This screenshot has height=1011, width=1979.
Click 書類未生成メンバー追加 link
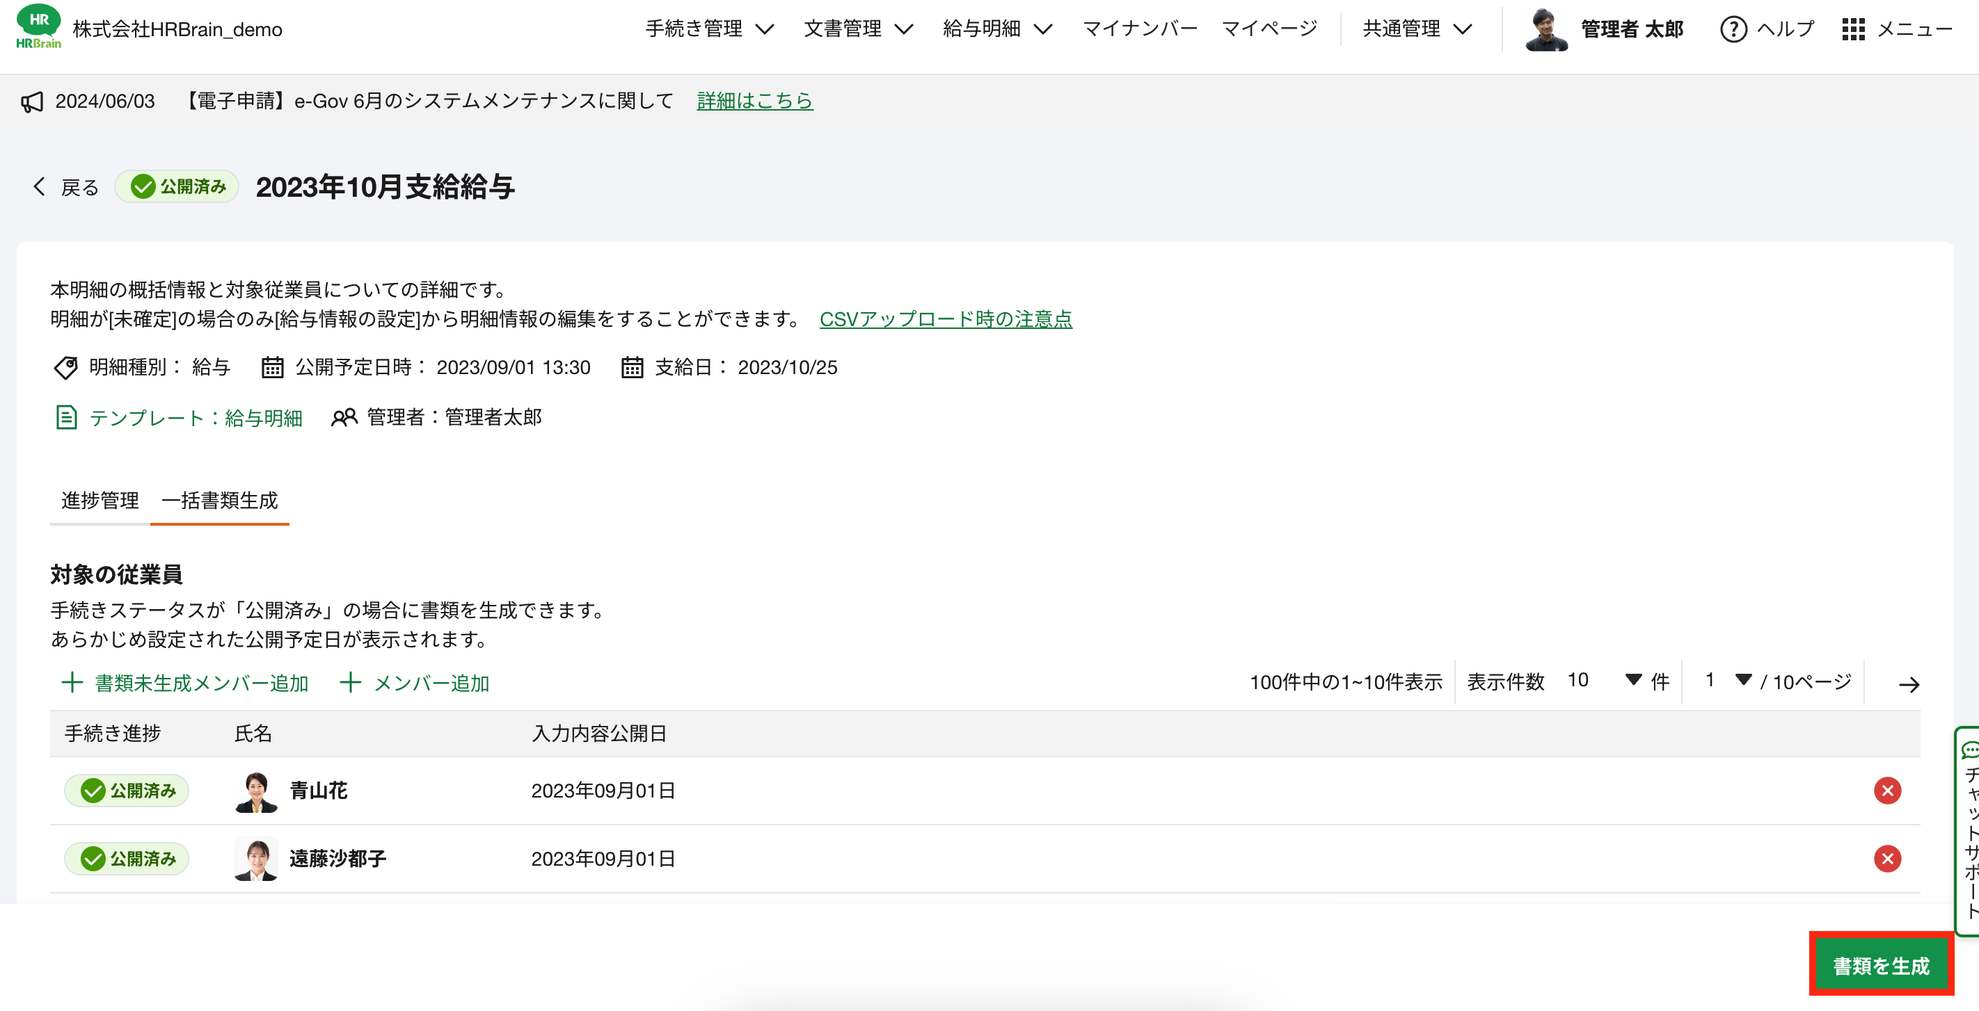point(201,682)
